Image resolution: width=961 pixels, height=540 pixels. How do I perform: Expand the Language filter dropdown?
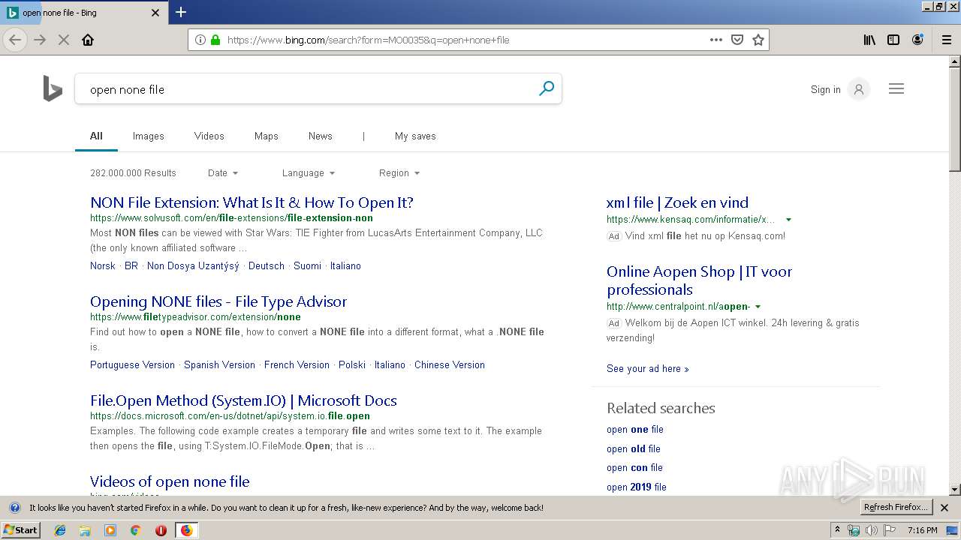point(309,173)
